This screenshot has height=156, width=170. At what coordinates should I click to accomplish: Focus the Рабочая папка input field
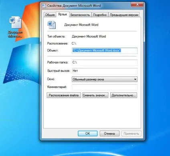[x=105, y=62]
